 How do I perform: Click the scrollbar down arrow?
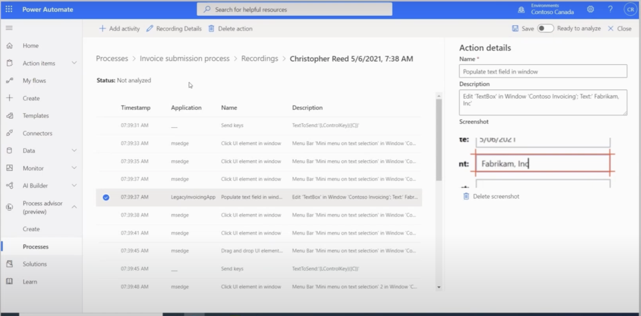[439, 288]
